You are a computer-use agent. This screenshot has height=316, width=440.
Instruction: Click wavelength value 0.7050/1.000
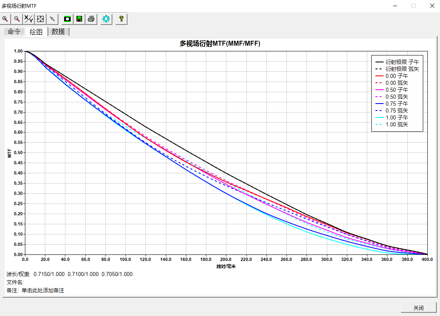[x=117, y=274]
